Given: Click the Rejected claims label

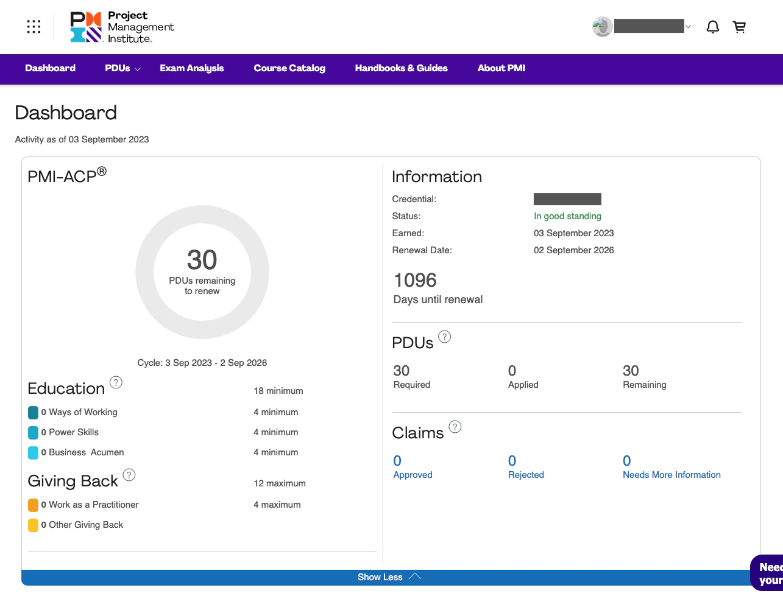Looking at the screenshot, I should pos(526,475).
